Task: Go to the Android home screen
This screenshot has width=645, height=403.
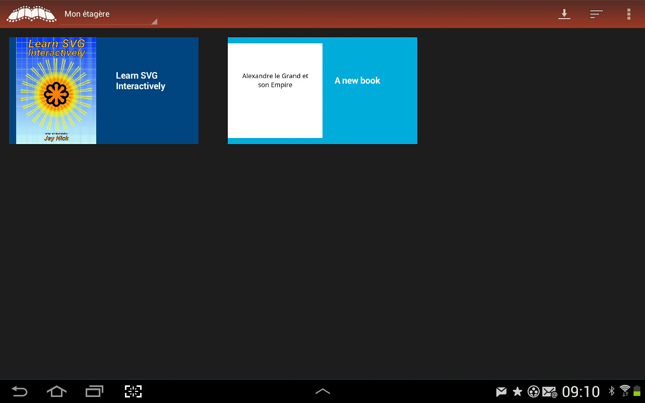Action: point(56,391)
